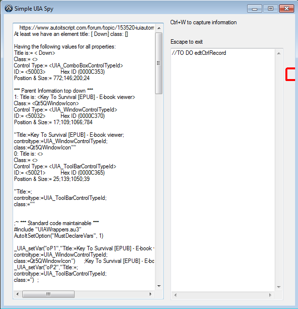Click 'AutoItSetOption("MustDeclareVars", 1)' line
Image resolution: width=298 pixels, height=309 pixels.
tap(59, 236)
